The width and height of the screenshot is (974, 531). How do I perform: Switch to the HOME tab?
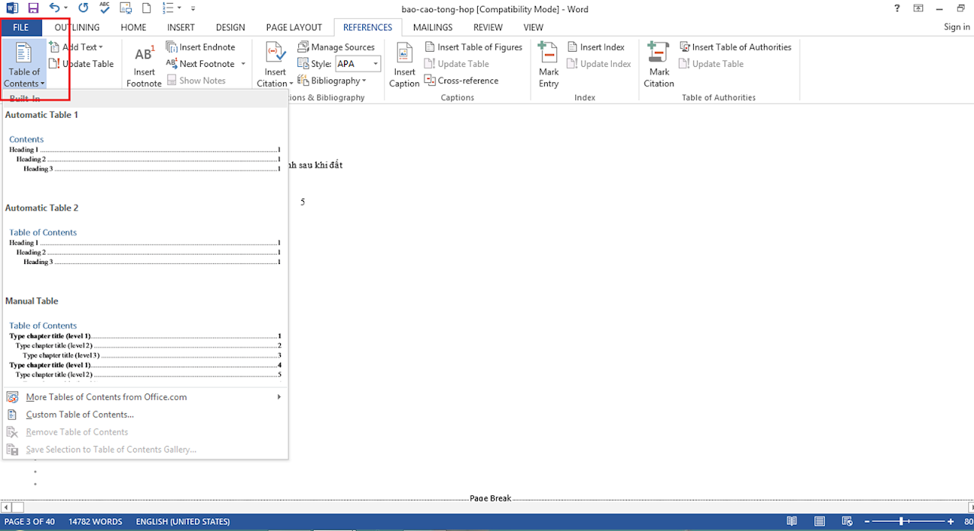[133, 27]
